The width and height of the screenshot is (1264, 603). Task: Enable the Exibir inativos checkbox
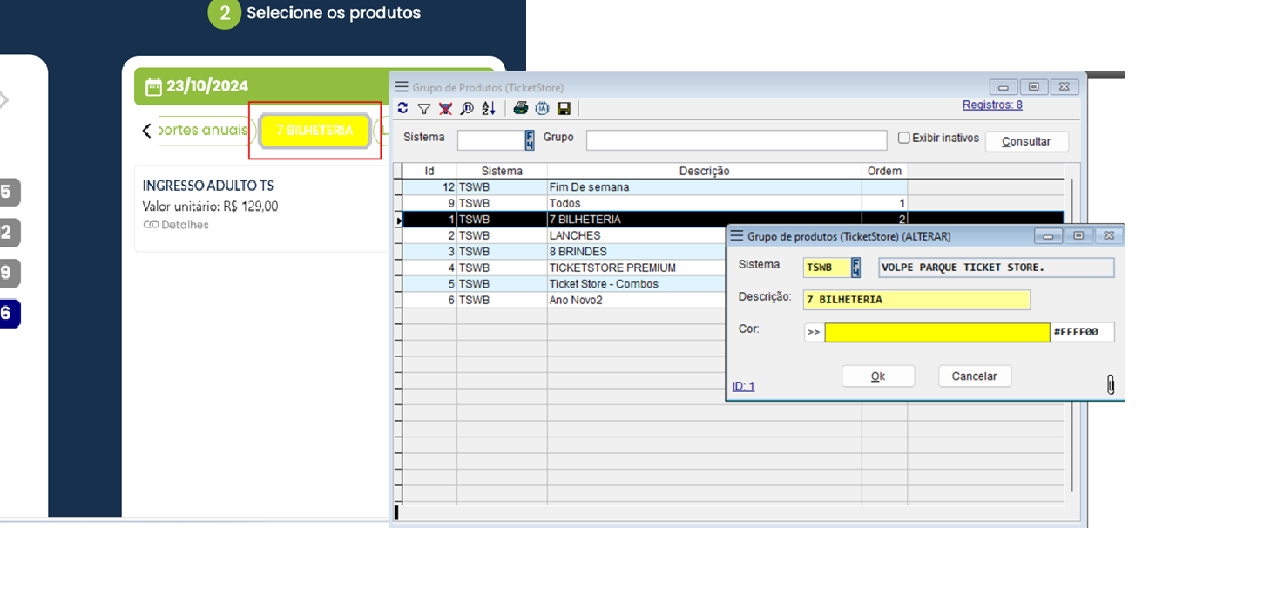coord(904,138)
